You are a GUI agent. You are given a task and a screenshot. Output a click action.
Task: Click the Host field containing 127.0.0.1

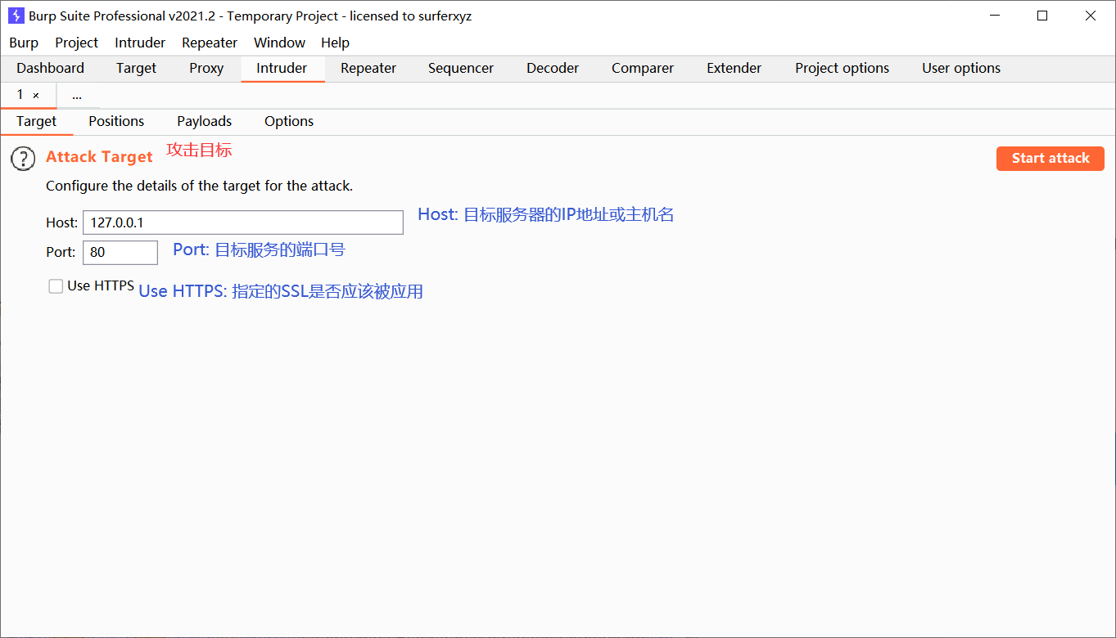click(243, 222)
